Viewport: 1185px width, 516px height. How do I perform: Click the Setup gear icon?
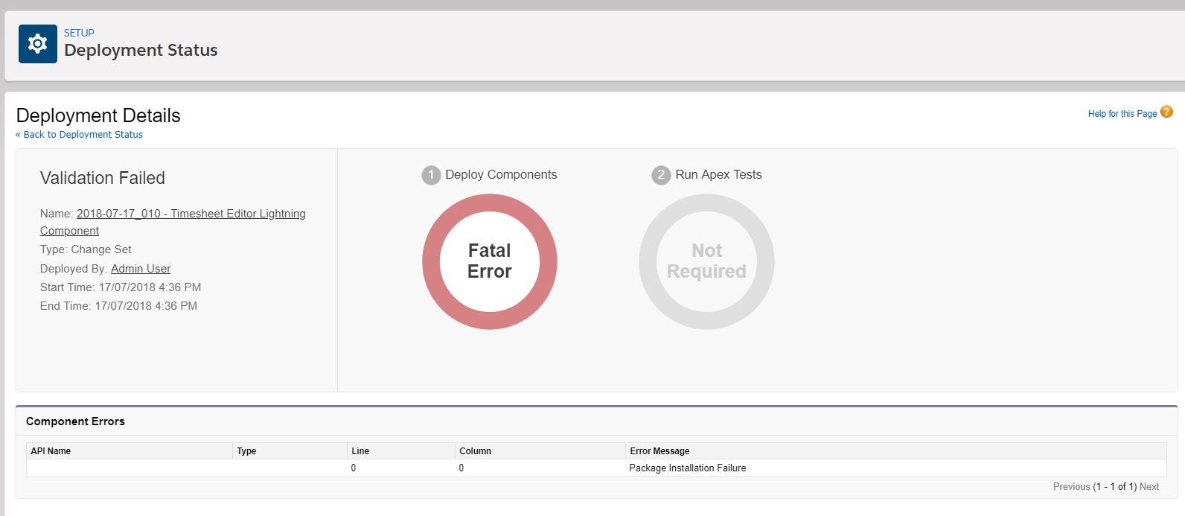37,44
